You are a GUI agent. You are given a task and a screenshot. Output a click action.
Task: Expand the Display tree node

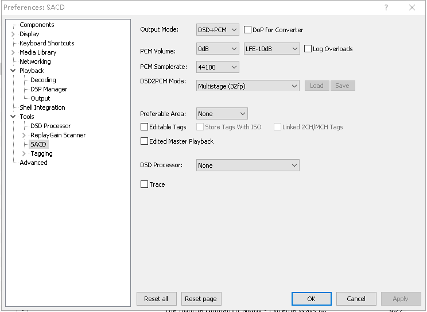click(13, 34)
